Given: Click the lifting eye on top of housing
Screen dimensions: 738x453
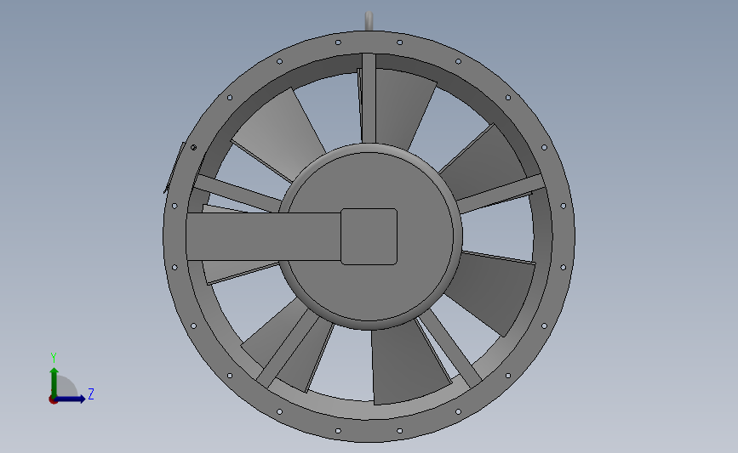Looking at the screenshot, I should click(x=369, y=20).
